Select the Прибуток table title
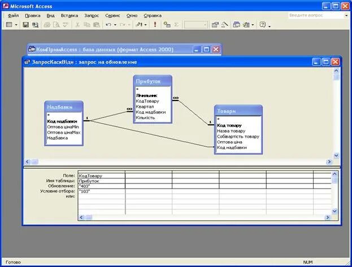The image size is (352, 267). (153, 81)
